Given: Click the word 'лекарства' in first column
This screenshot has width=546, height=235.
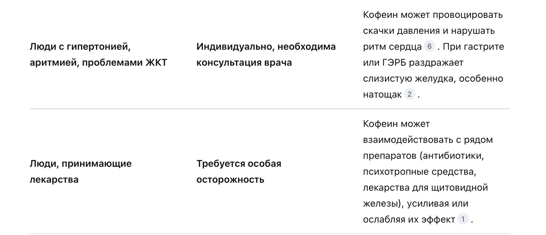Looking at the screenshot, I should 54,180.
